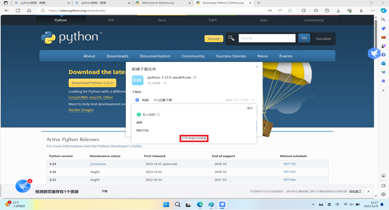
Task: Refresh the page
Action: 18,10
